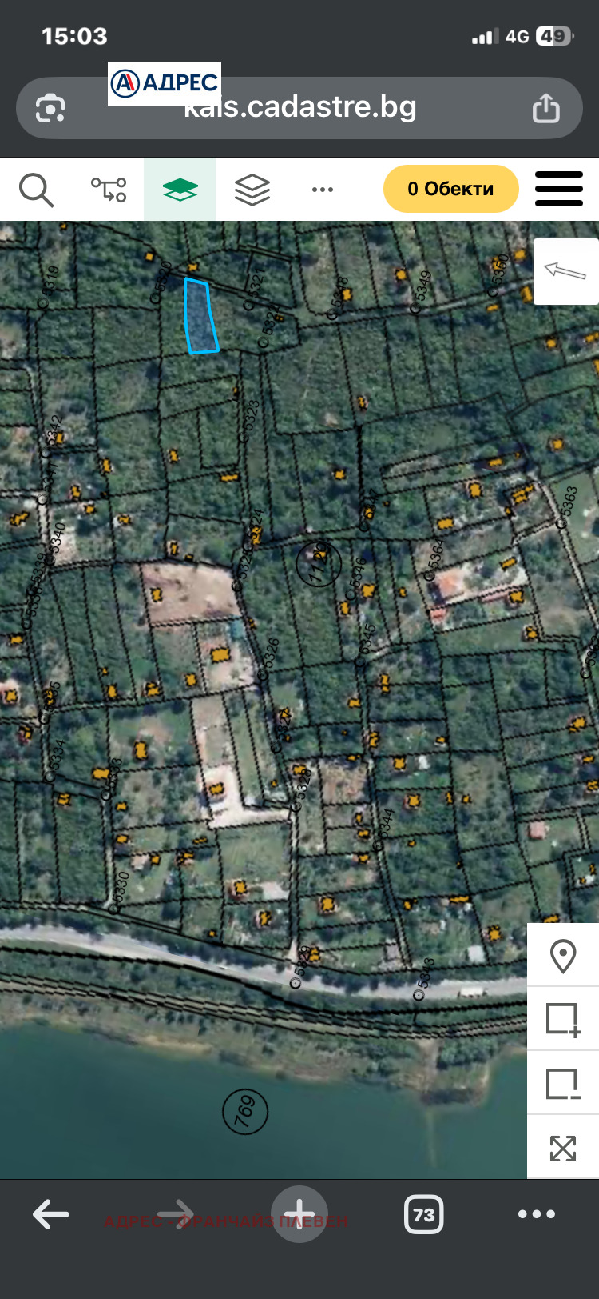This screenshot has width=599, height=1299.
Task: Tap boundary point label 5319
Action: [50, 283]
